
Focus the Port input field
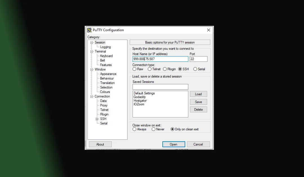[198, 59]
